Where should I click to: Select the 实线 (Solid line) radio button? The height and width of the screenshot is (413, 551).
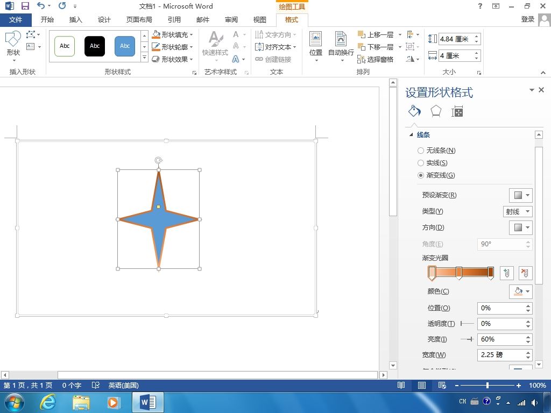tap(421, 163)
